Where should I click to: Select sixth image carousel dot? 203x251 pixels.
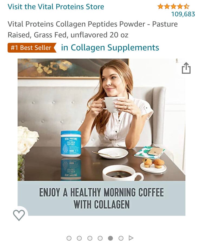[121, 238]
